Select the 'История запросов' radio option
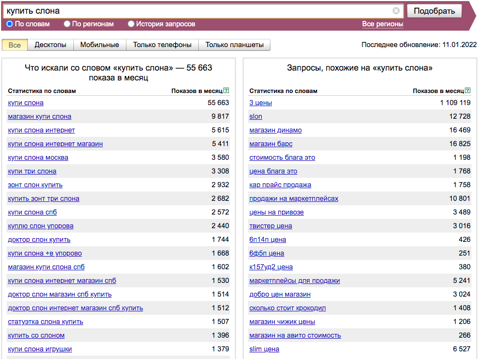Screen dimensions: 478x359 click(131, 24)
